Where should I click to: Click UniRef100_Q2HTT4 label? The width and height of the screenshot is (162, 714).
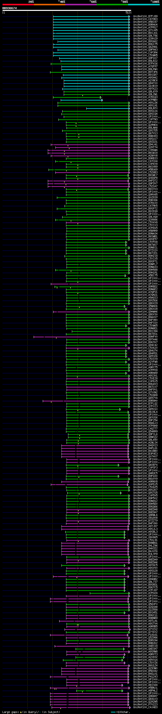(145, 147)
